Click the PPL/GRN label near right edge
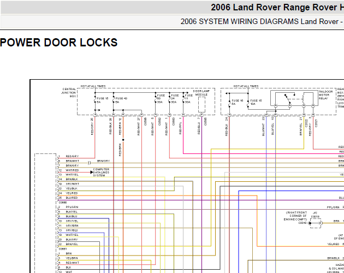The width and height of the screenshot is (344, 273). [x=333, y=207]
